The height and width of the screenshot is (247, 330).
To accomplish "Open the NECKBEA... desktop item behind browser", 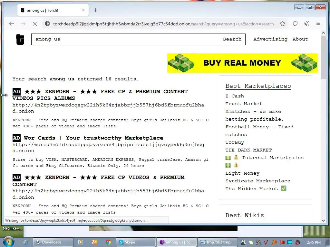I will click(x=12, y=229).
